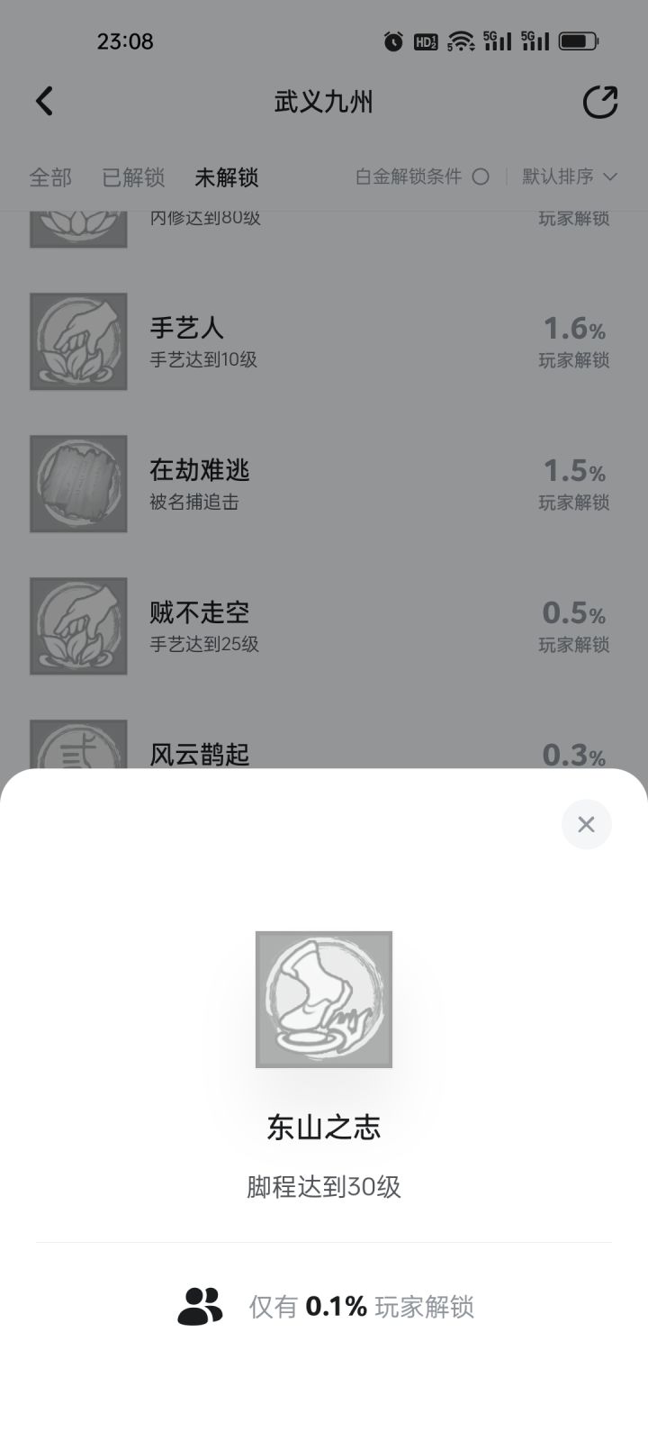Select the 风云鹊起 achievement icon

click(78, 744)
